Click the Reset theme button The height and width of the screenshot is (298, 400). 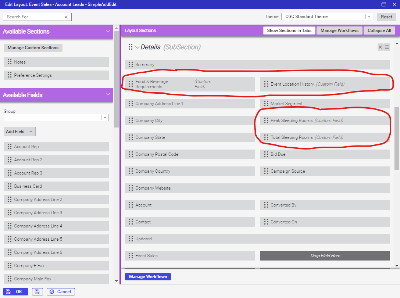(386, 17)
